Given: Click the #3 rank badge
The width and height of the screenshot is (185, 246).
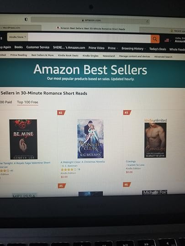Looking at the screenshot, I should 127,113.
